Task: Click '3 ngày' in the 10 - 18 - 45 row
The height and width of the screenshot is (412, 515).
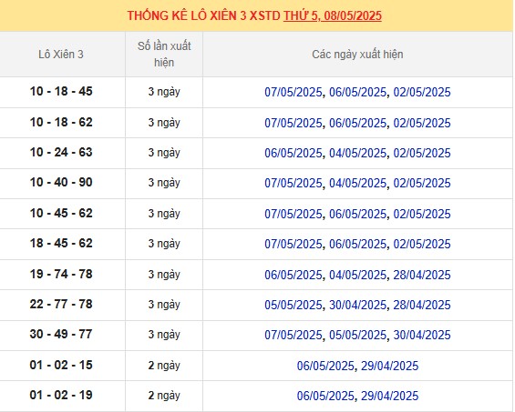Action: click(x=164, y=92)
